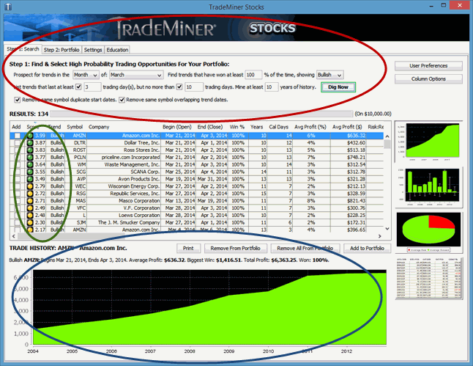Screen dimensions: 473x366
Task: Click yellow score indicator for WEC row
Action: 30,186
